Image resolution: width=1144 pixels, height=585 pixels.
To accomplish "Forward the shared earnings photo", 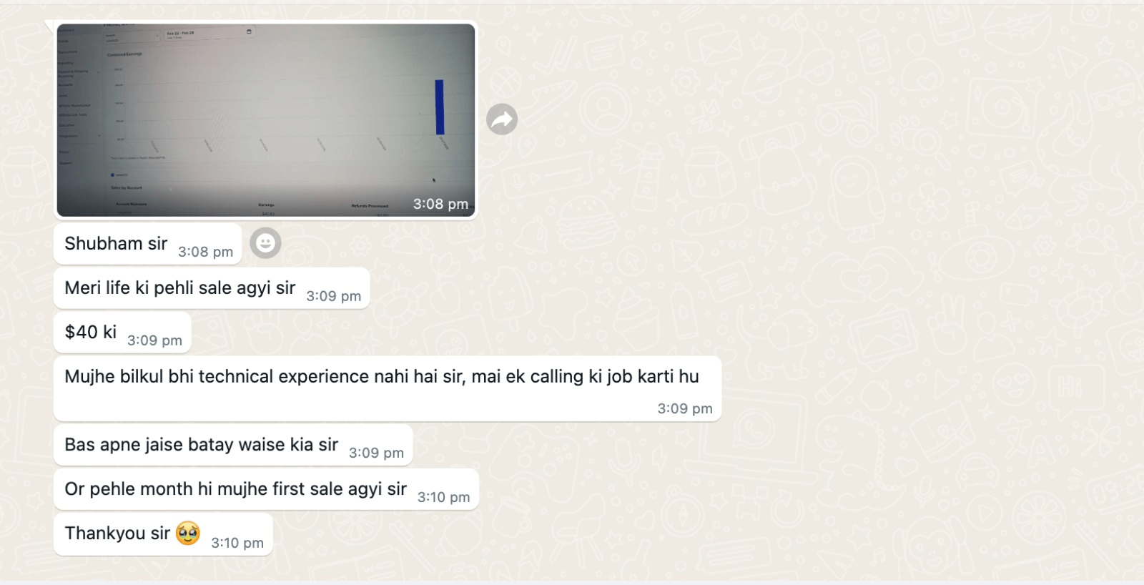I will coord(502,119).
